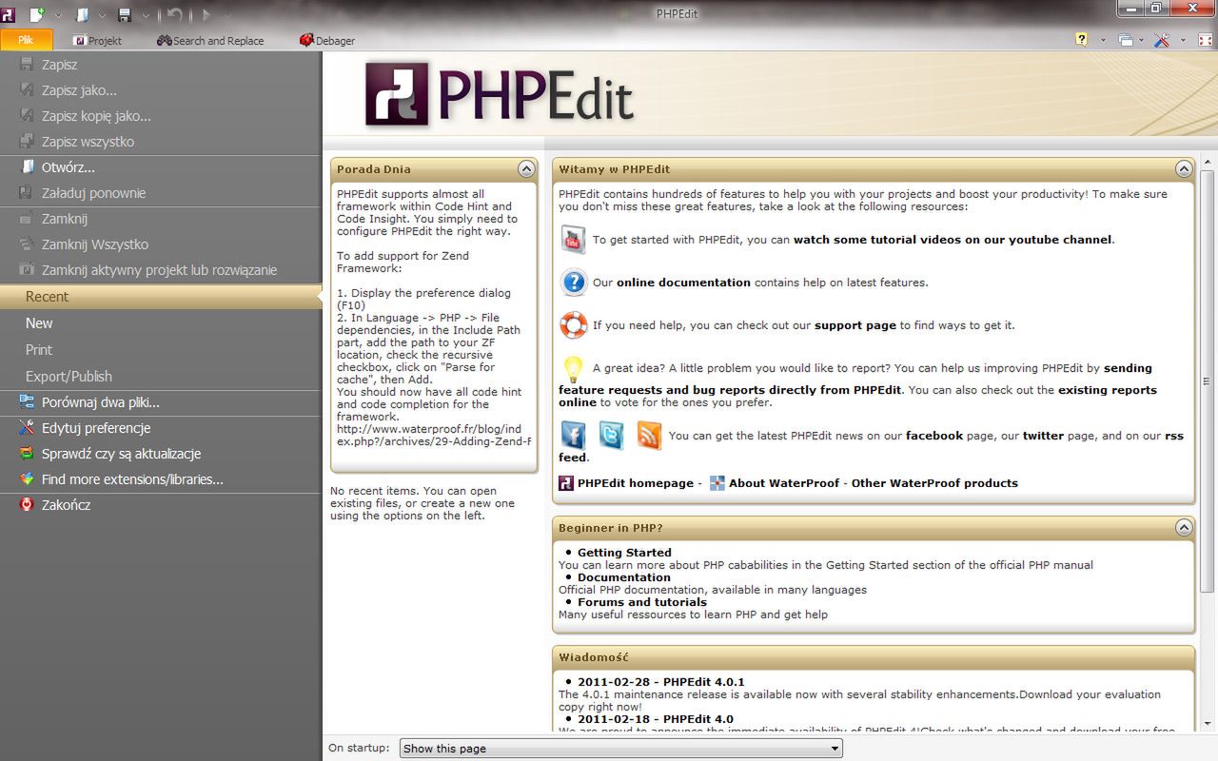Click the Undo arrow in quick toolbar
This screenshot has height=761, width=1218.
pyautogui.click(x=174, y=14)
